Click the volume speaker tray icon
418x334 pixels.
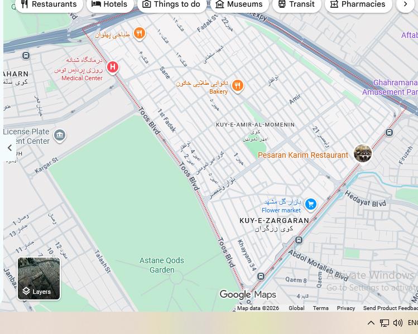pyautogui.click(x=397, y=323)
